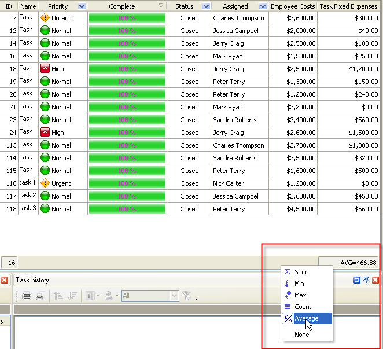This screenshot has width=383, height=349.
Task: Pin the Task history panel
Action: (366, 280)
